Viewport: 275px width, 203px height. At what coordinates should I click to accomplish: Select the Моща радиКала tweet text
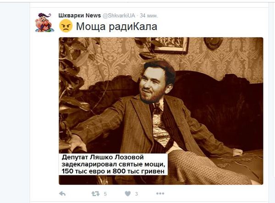click(x=116, y=26)
